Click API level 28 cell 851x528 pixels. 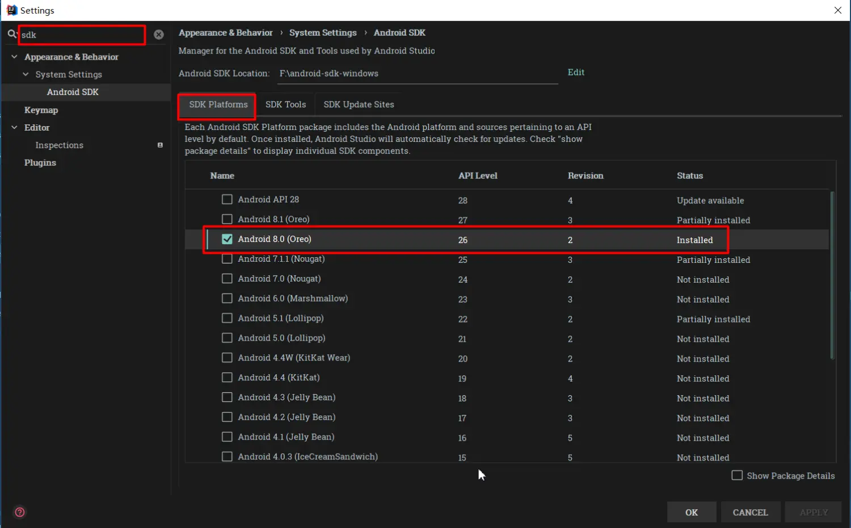click(x=463, y=200)
